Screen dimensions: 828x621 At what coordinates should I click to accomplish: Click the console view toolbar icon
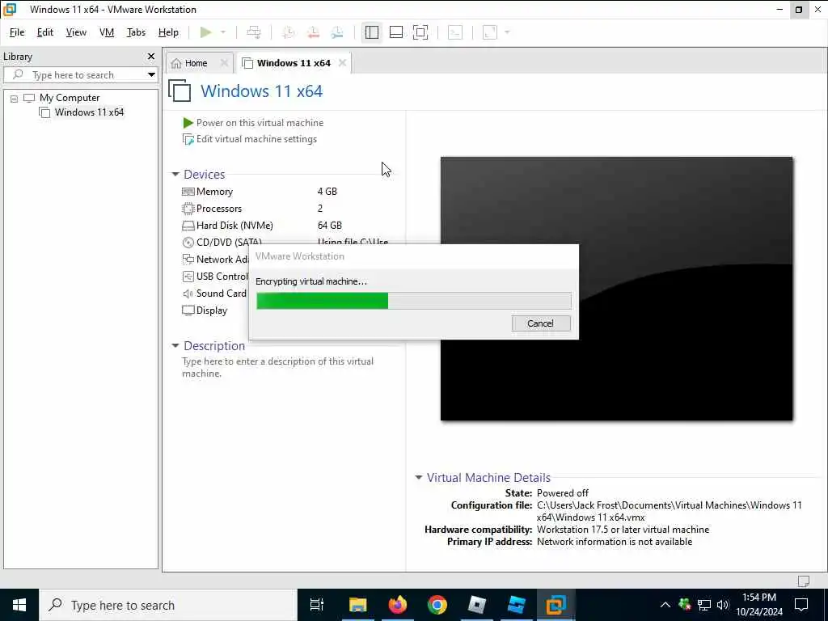click(x=455, y=32)
